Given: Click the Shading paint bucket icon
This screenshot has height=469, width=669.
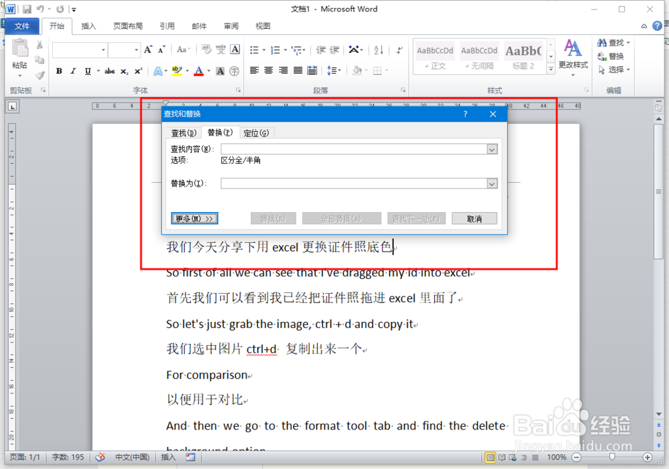Looking at the screenshot, I should [357, 70].
